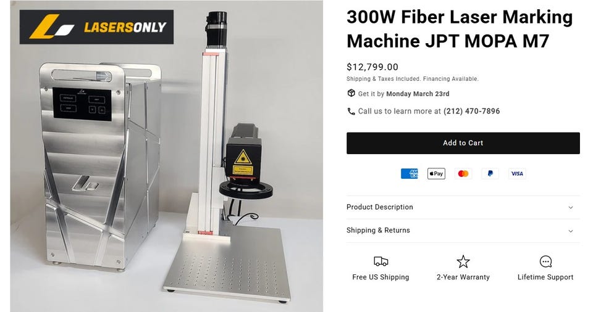593x312 pixels.
Task: Click the product title heading
Action: coord(460,29)
